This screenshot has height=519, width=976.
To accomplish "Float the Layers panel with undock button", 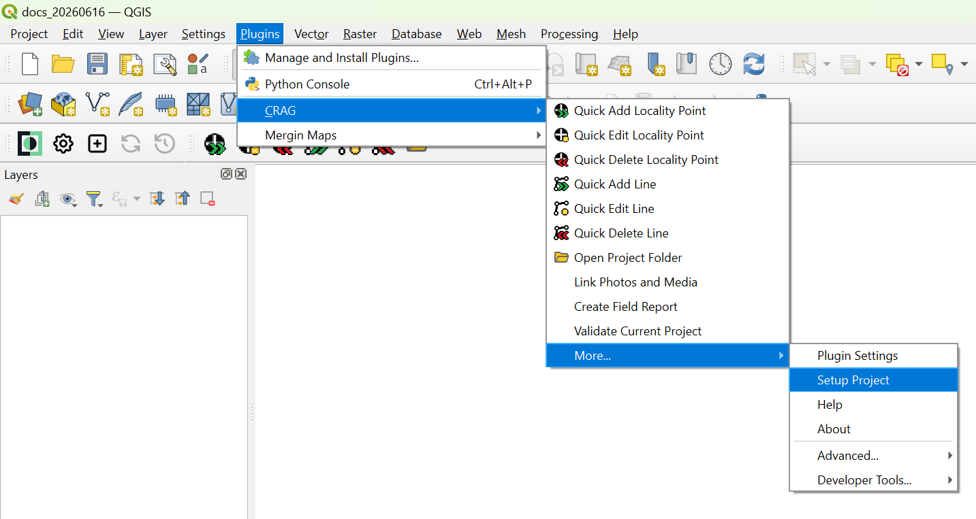I will tap(227, 174).
